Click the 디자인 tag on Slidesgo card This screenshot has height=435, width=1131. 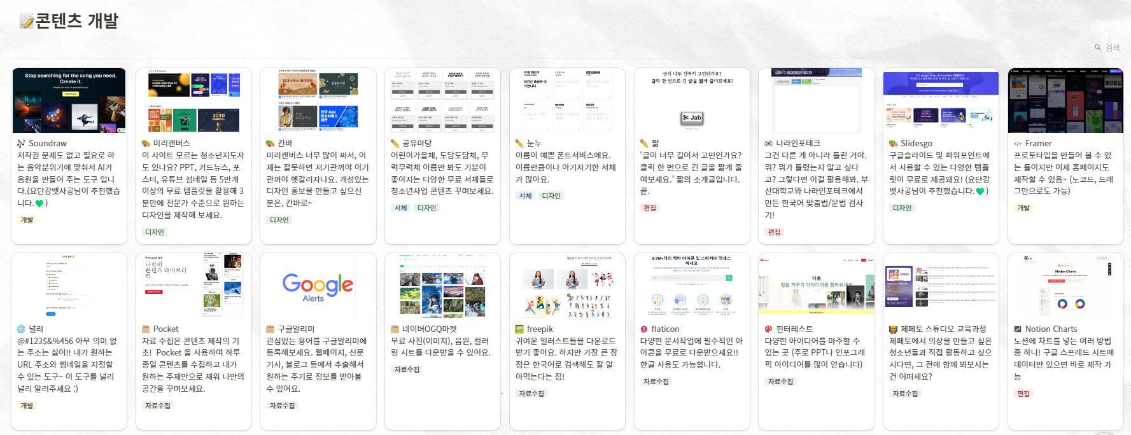point(903,208)
